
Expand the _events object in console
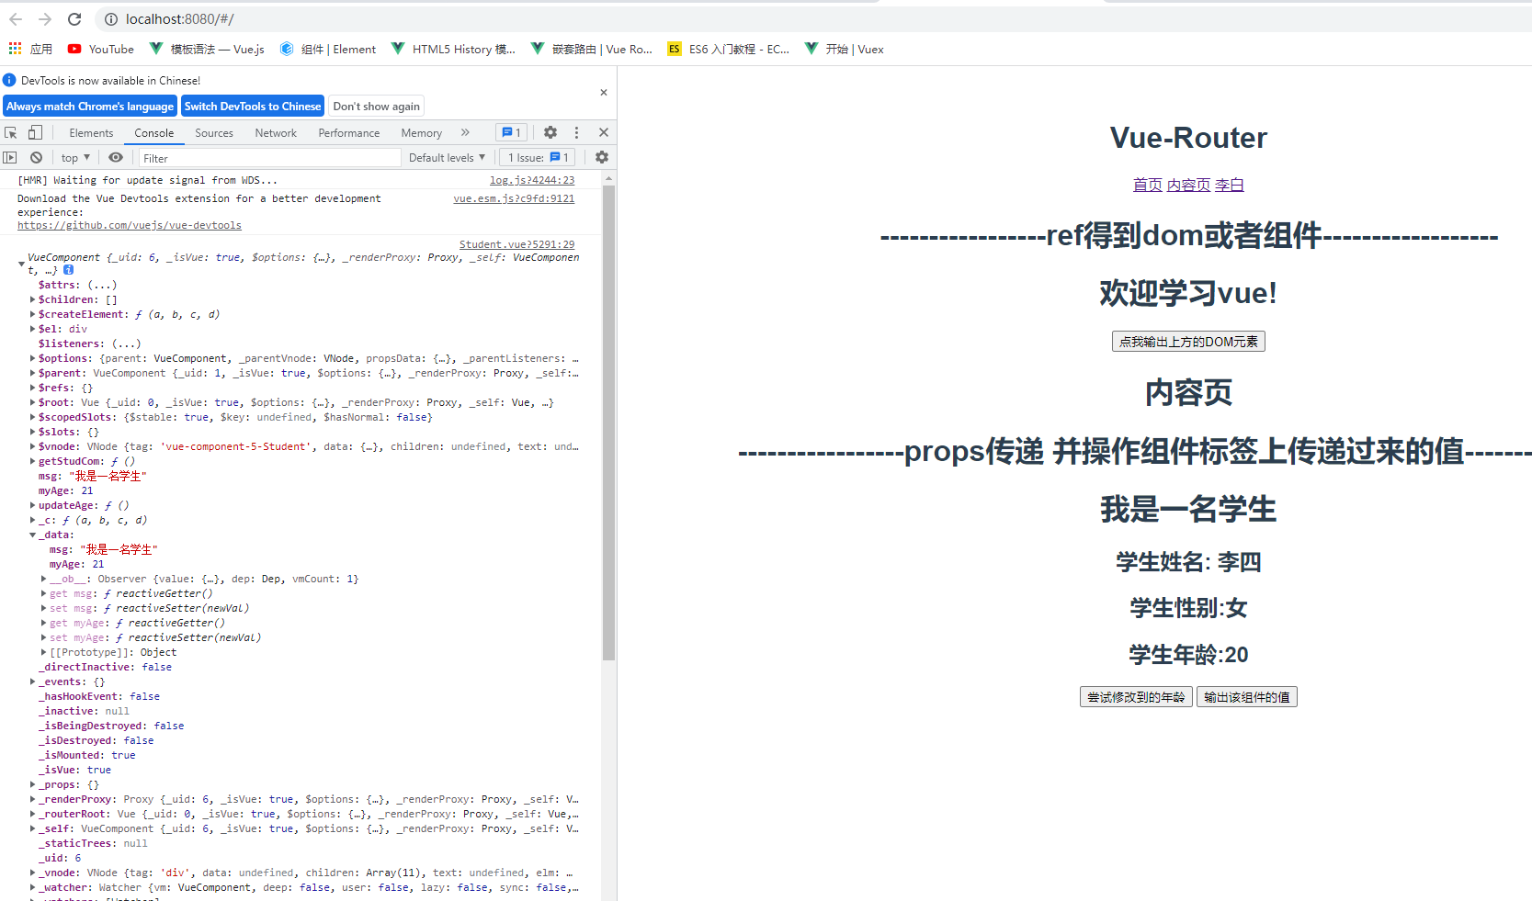coord(32,681)
